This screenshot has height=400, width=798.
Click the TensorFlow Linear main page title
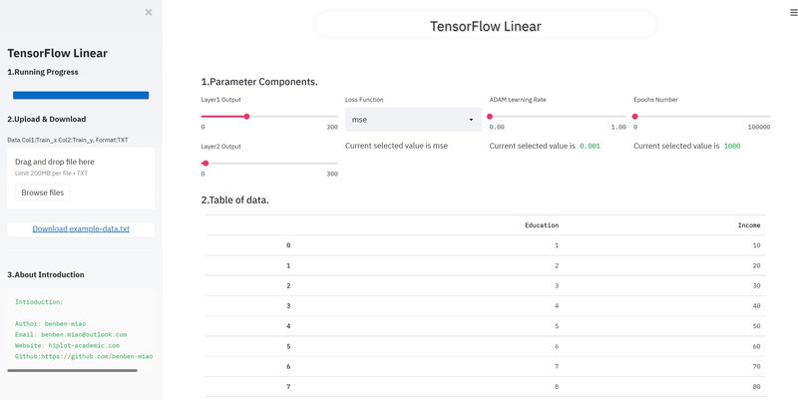486,26
